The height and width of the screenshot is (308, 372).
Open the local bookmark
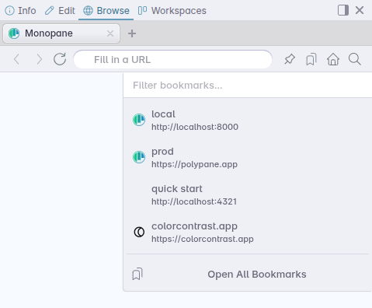(248, 120)
